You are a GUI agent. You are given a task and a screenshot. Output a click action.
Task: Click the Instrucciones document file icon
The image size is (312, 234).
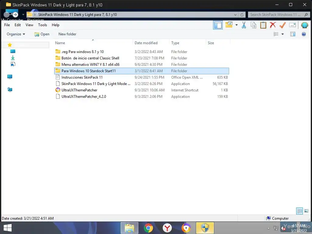pyautogui.click(x=58, y=77)
